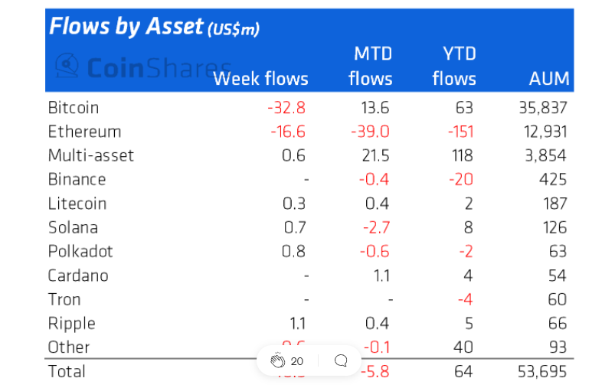Click the "AUM" column header
615x388 pixels.
549,79
